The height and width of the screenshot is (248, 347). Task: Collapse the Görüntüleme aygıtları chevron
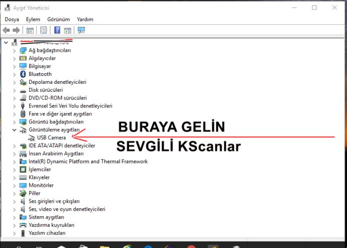tap(15, 130)
